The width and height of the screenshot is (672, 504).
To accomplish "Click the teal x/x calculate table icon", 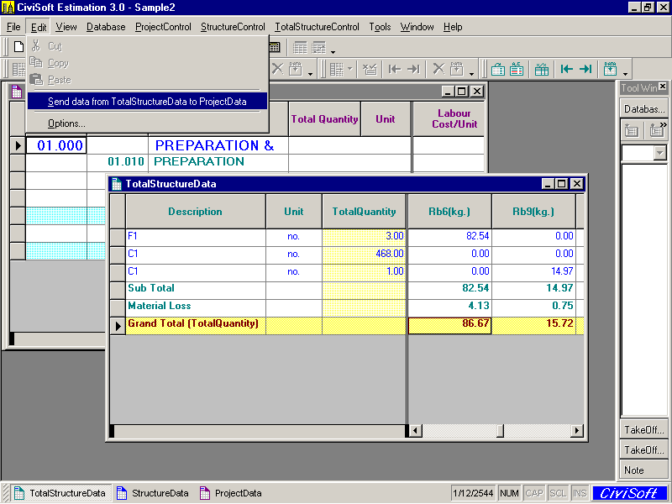I will click(542, 69).
